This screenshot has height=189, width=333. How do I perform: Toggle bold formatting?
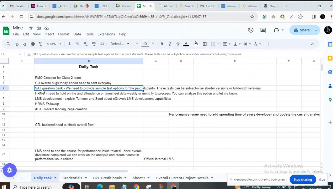coord(162,44)
